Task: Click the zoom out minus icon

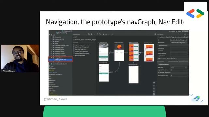Action: tap(154, 89)
